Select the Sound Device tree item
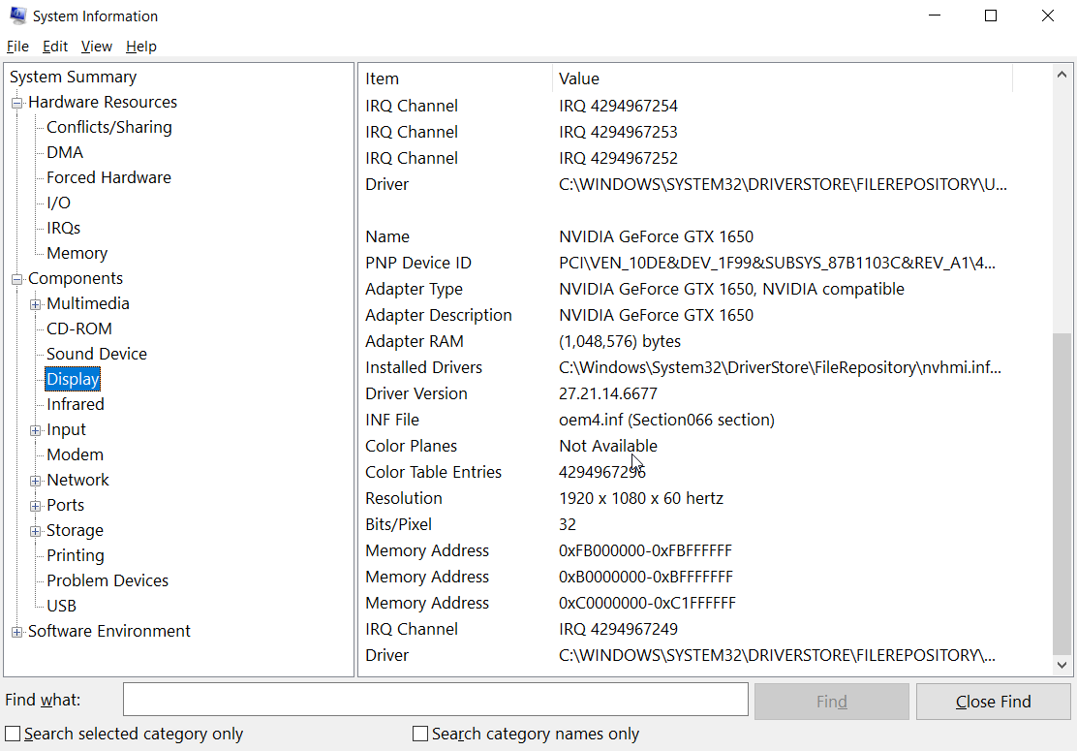This screenshot has width=1077, height=751. [x=97, y=354]
